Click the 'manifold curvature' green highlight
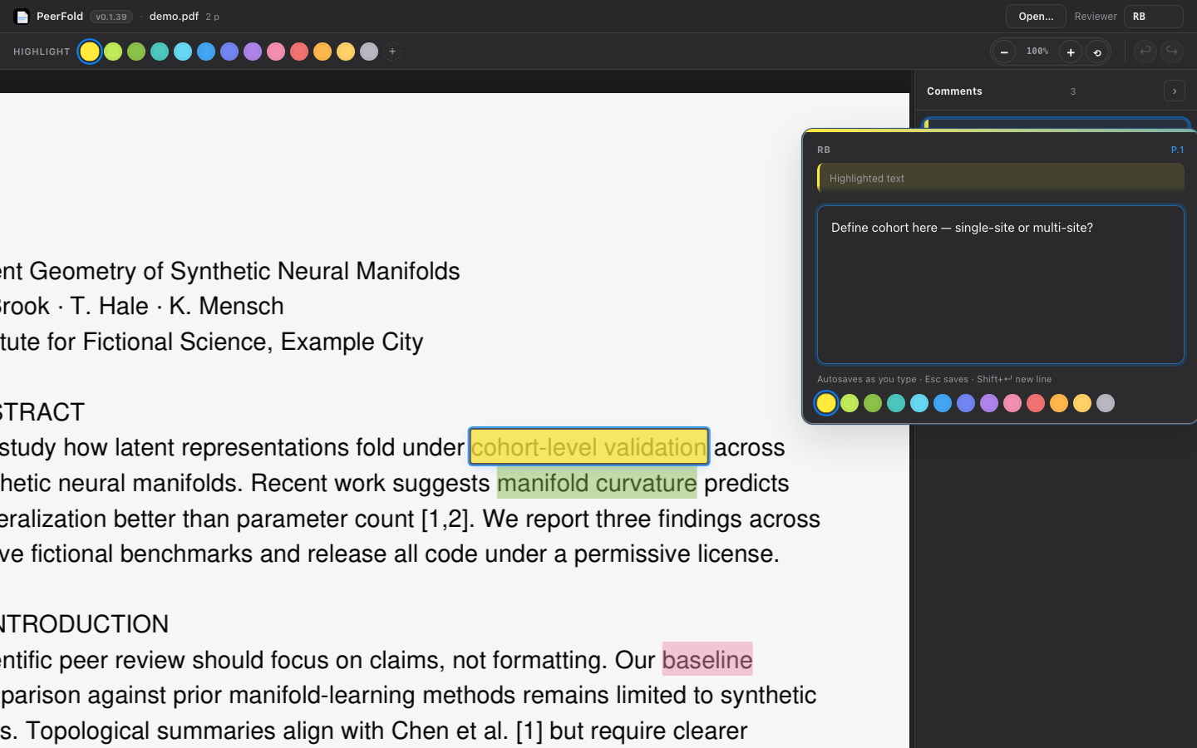 [x=597, y=483]
